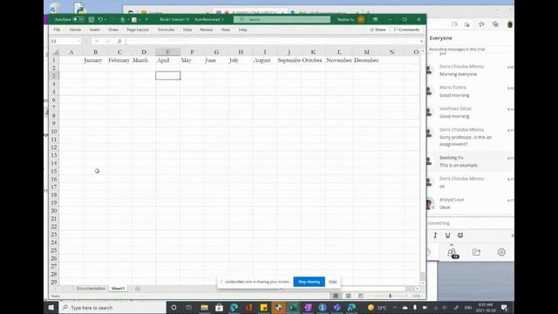The image size is (558, 314).
Task: Select the Sheet1 sheet tab
Action: [119, 289]
